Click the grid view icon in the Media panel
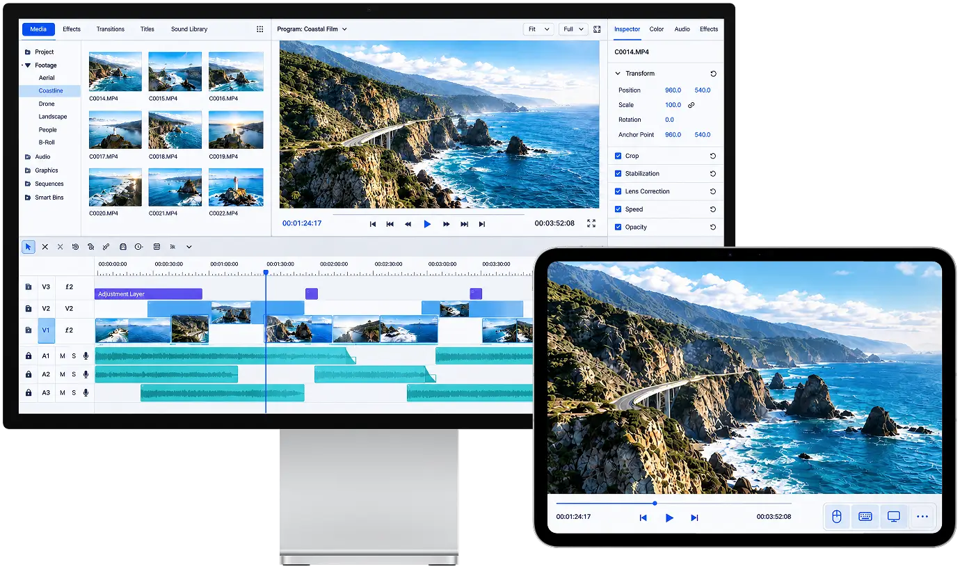 pyautogui.click(x=259, y=29)
